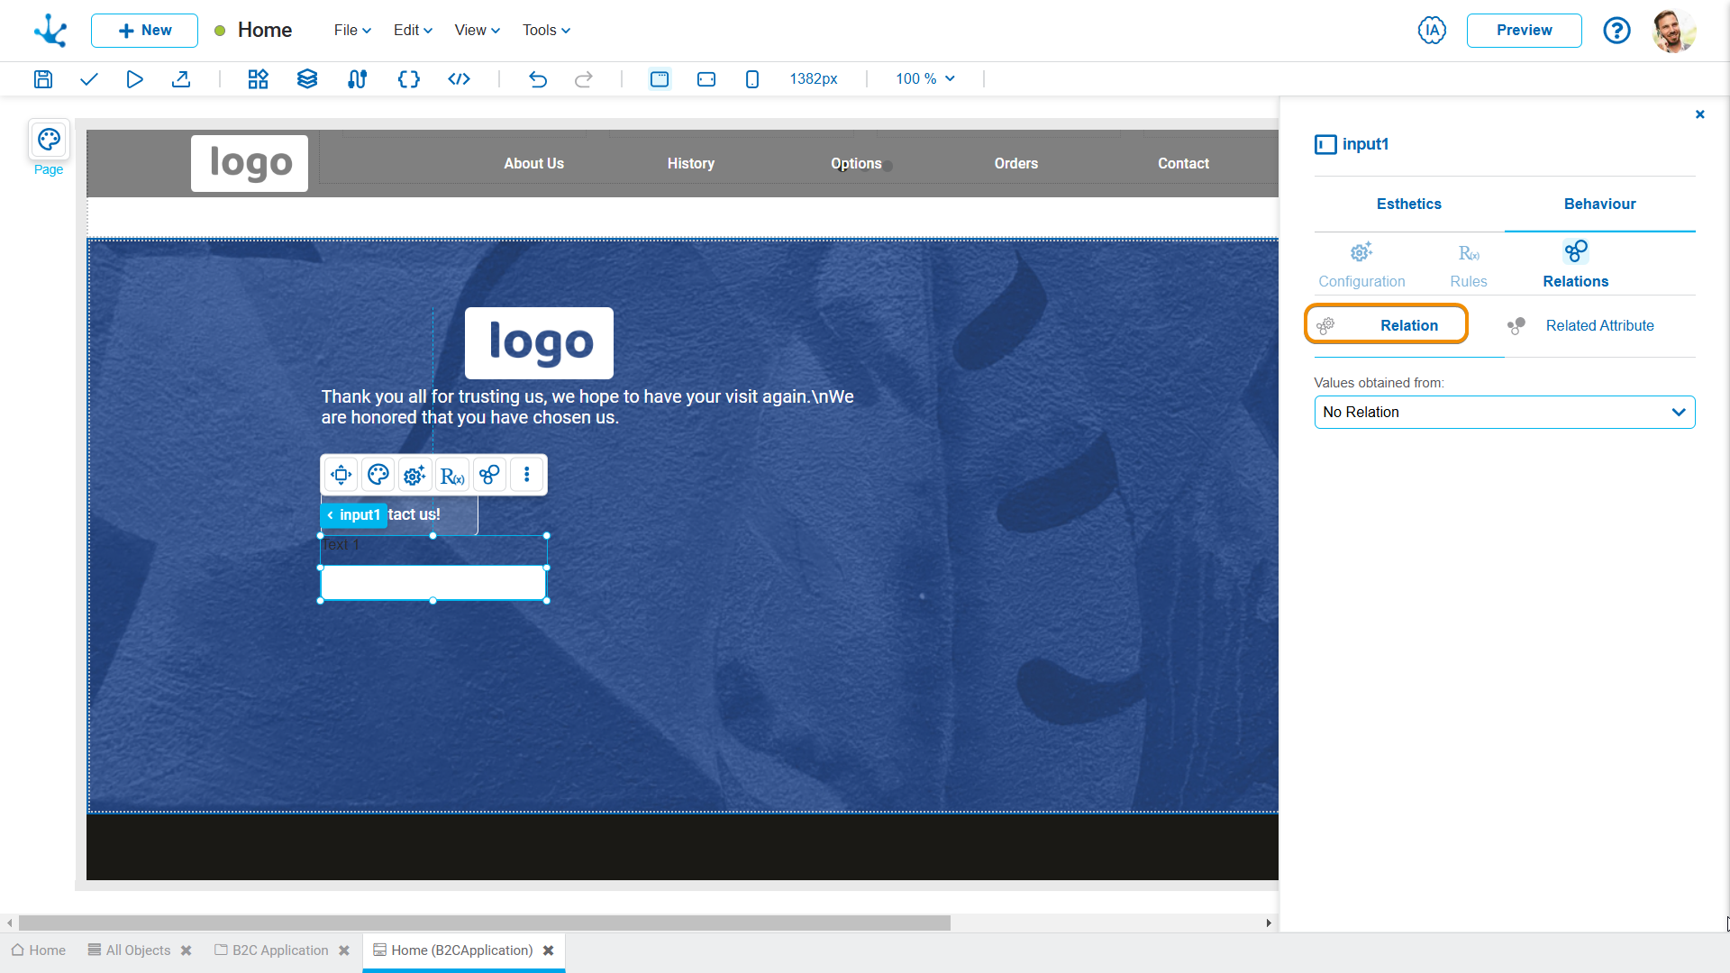Click the Preview button

tap(1524, 31)
